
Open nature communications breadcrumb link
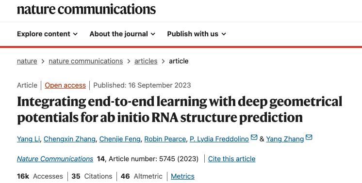pos(86,61)
